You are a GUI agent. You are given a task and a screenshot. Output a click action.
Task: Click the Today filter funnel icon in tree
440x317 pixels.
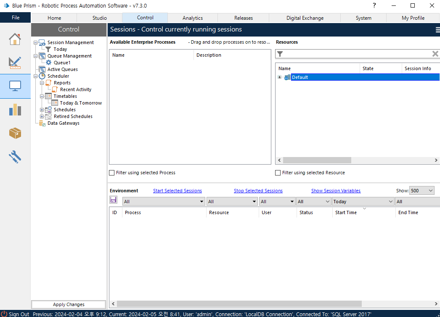(x=48, y=49)
